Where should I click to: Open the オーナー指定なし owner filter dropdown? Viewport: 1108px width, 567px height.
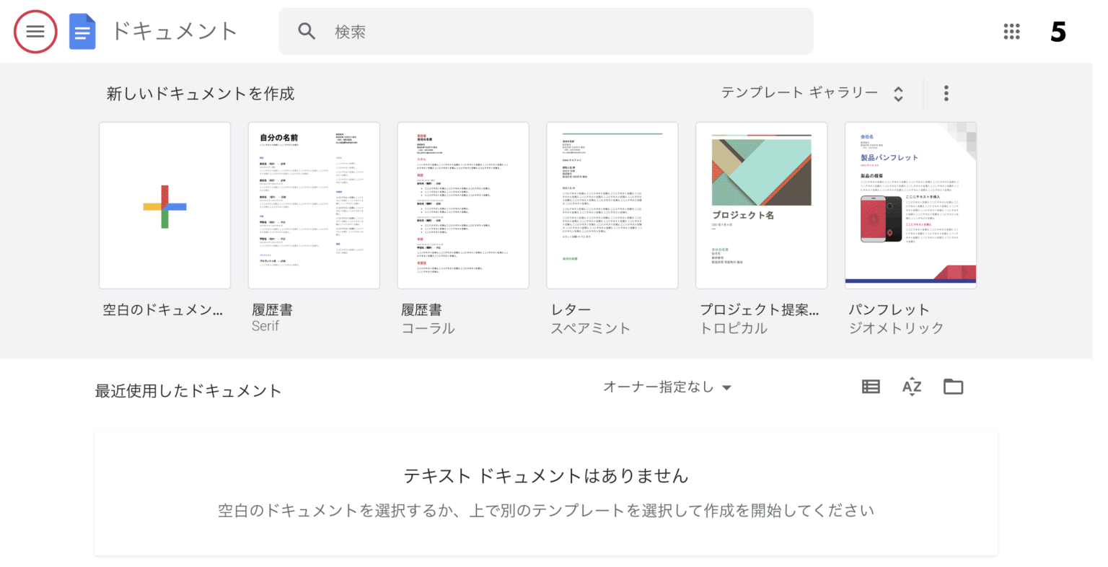(667, 387)
